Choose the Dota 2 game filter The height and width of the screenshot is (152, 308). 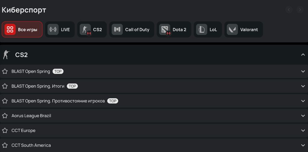[174, 29]
